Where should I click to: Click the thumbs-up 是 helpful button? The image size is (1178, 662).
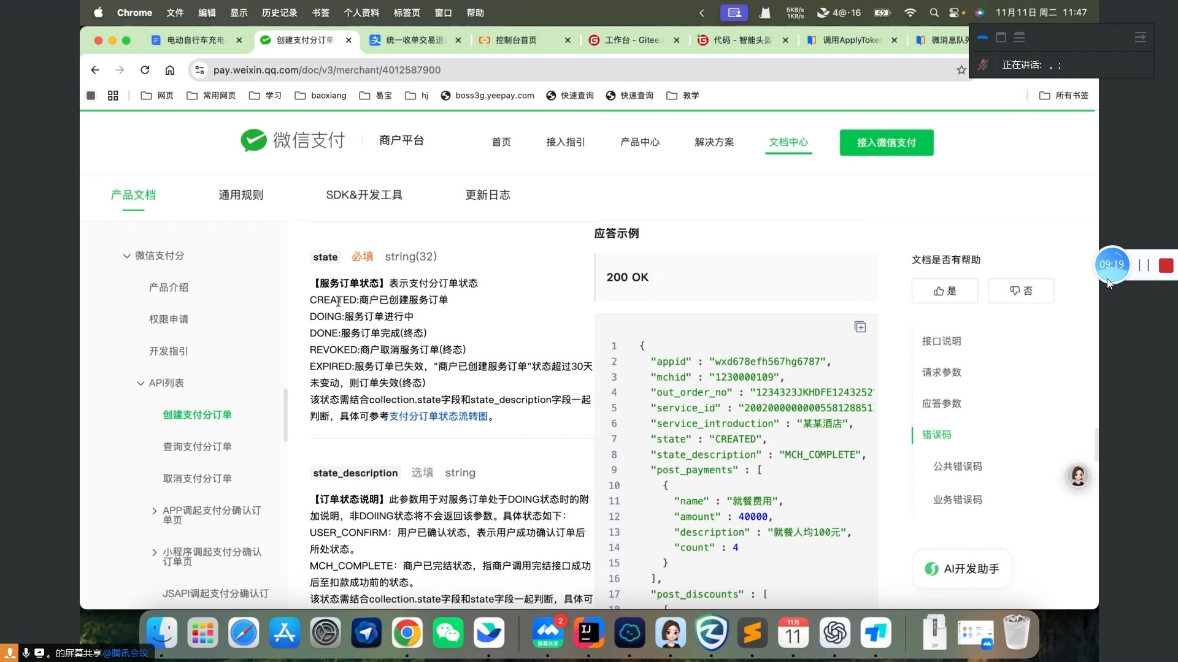945,291
